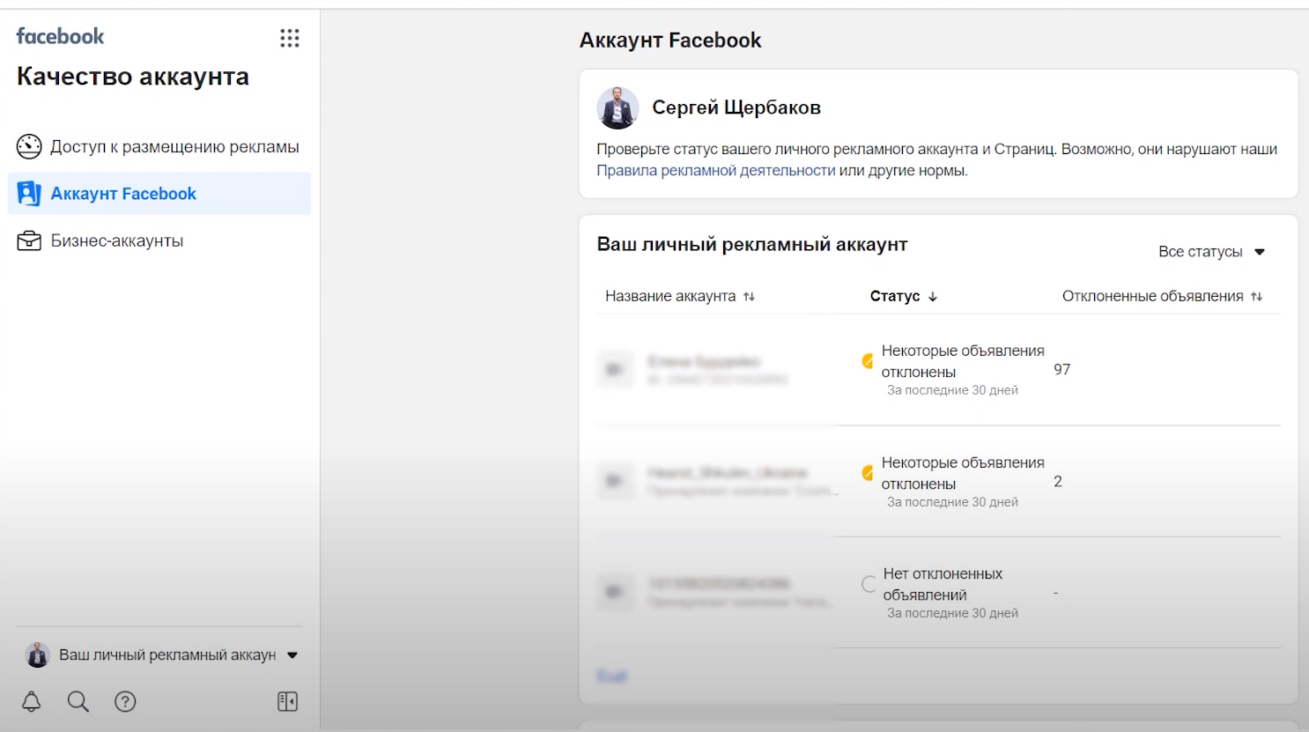
Task: Click blurred link below accounts table
Action: click(x=611, y=677)
